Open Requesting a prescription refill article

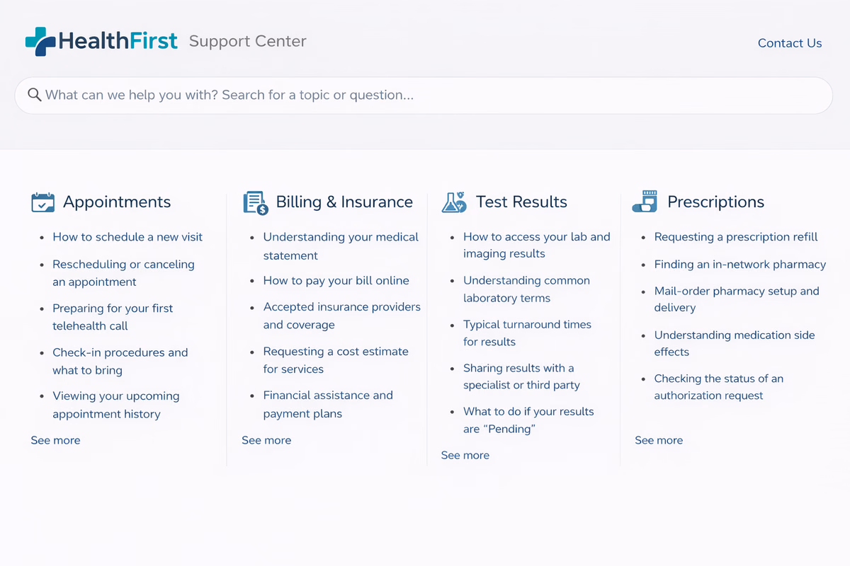pos(736,237)
